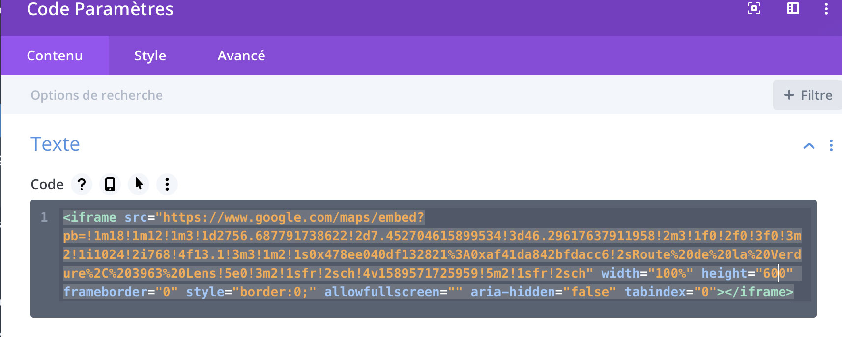Viewport: 842px width, 337px height.
Task: Expand the settings modal to fullscreen
Action: click(754, 8)
